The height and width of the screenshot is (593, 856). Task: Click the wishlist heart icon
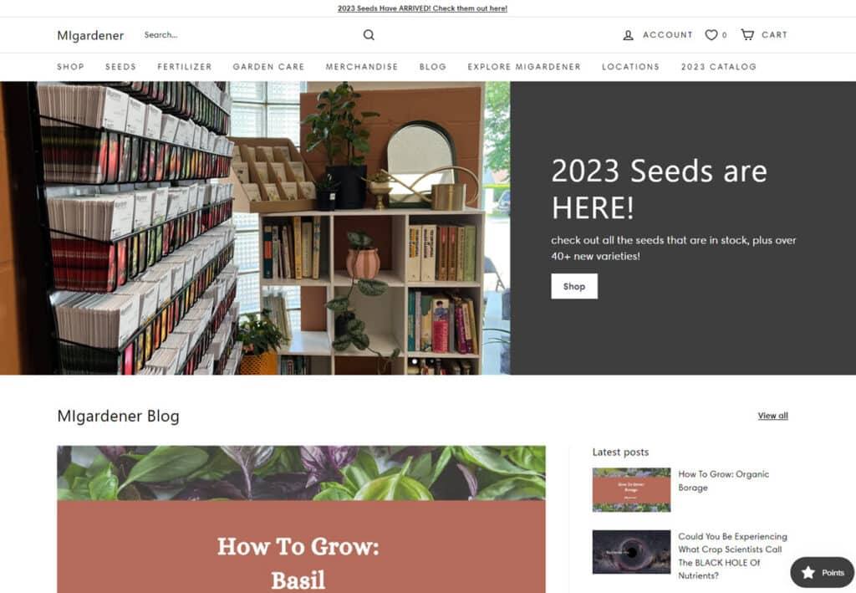click(711, 35)
